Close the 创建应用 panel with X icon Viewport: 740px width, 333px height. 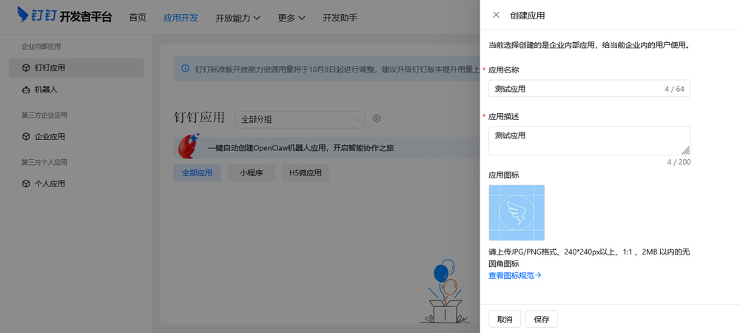tap(496, 15)
